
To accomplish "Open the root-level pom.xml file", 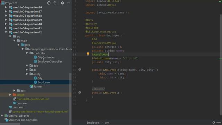I will pyautogui.click(x=18, y=107).
